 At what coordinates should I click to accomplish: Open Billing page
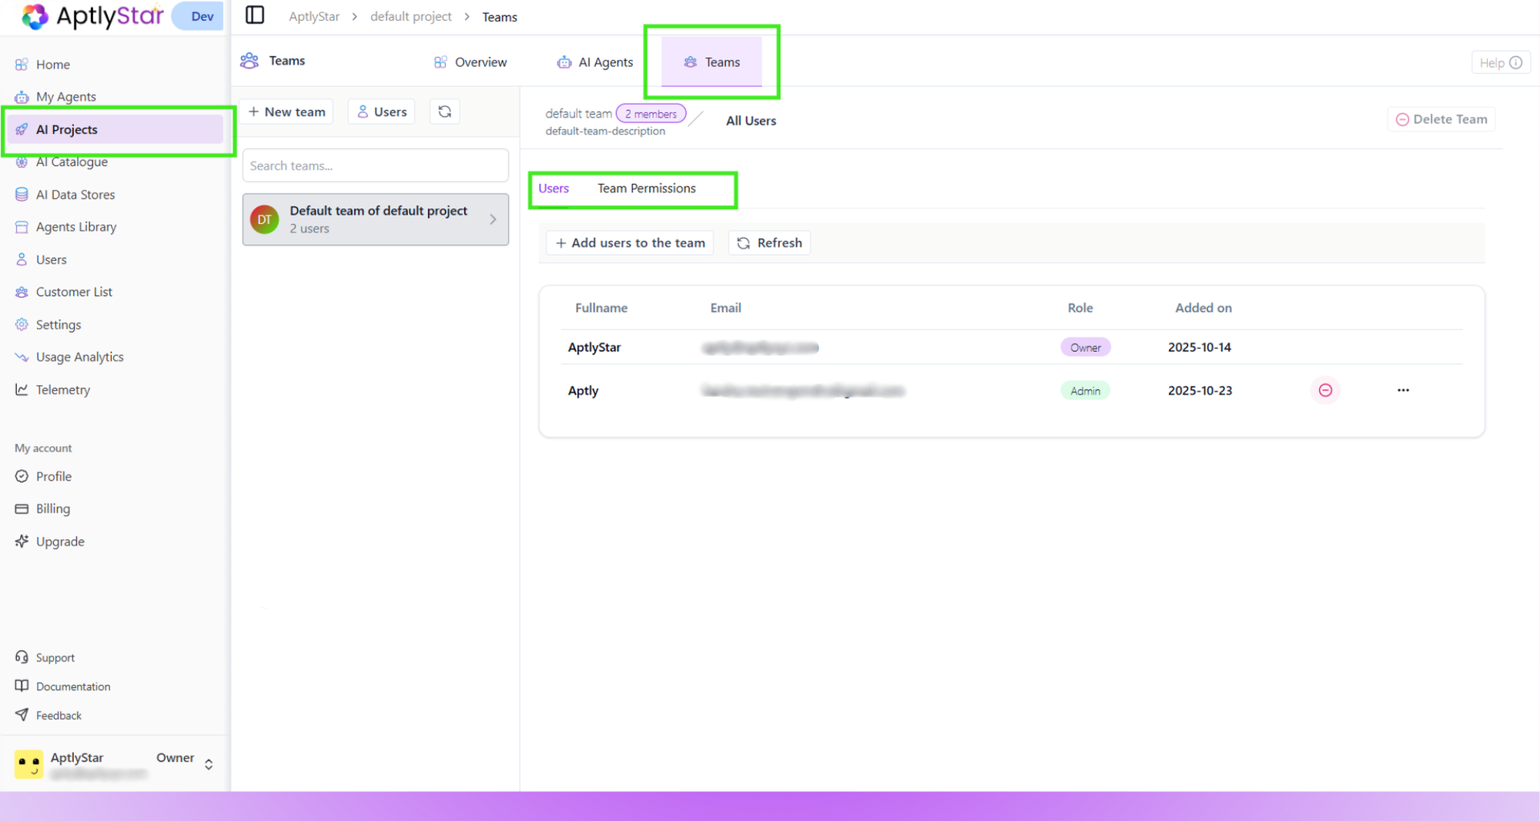coord(52,509)
